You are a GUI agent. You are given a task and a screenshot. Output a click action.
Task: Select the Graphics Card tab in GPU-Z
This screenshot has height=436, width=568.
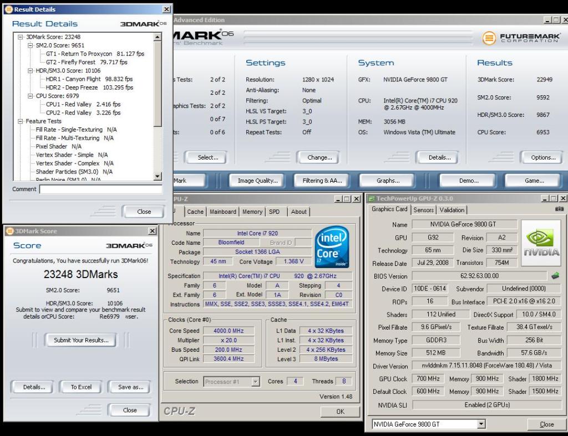point(389,209)
